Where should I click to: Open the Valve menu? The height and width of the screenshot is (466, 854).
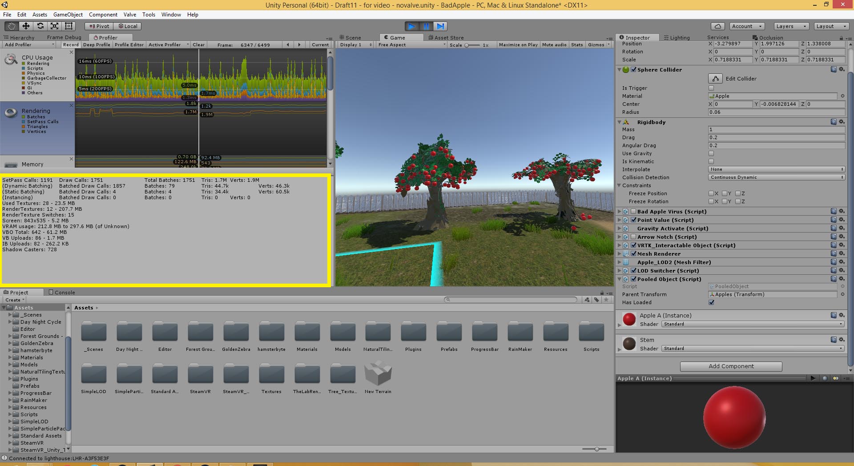130,15
